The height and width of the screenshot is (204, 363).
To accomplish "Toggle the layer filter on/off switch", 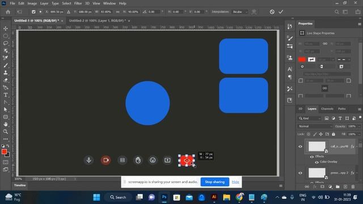I will (x=360, y=117).
